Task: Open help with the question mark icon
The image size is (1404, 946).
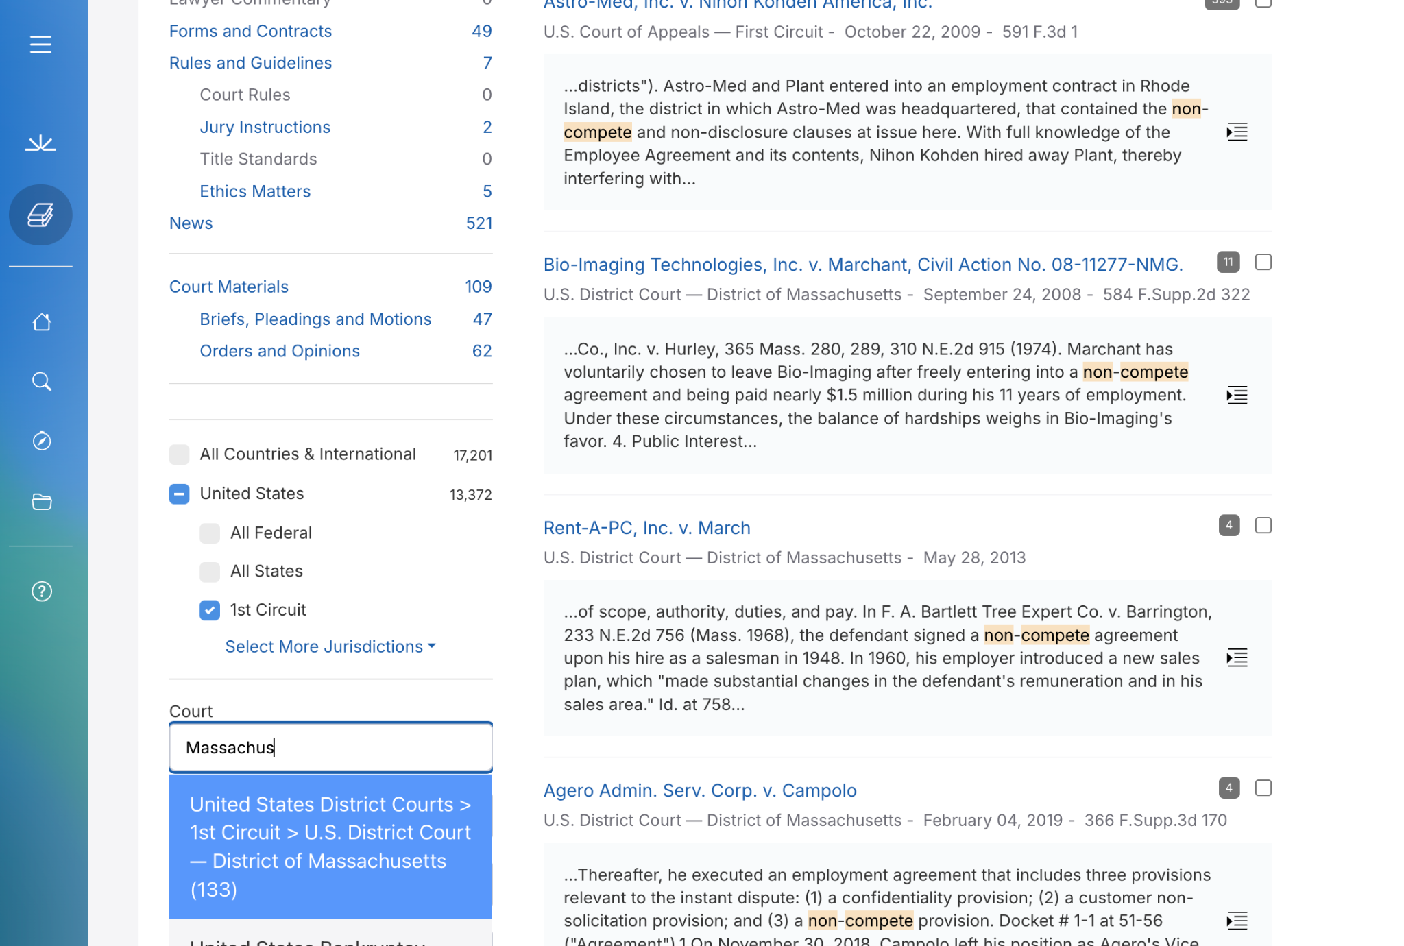Action: pyautogui.click(x=42, y=591)
